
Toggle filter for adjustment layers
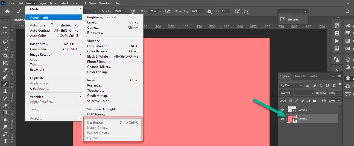(314, 85)
